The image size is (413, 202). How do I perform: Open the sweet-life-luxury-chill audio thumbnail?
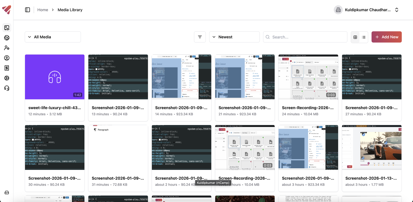[x=55, y=77]
